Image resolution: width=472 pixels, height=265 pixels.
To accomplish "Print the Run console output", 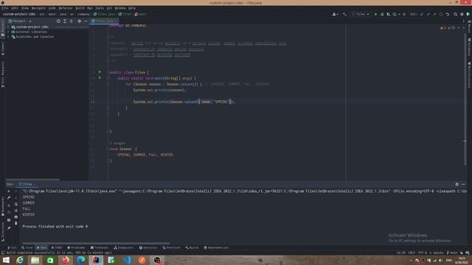I will click(16, 216).
